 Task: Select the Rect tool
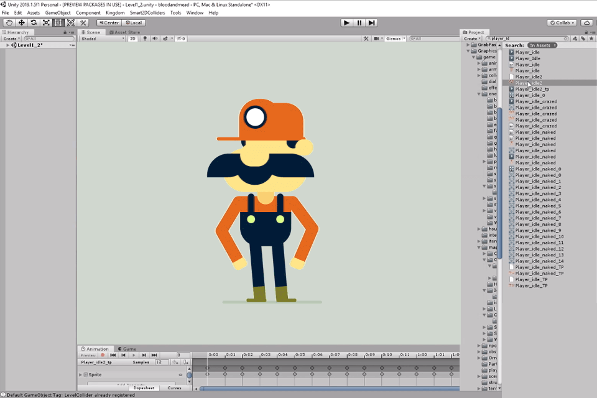click(x=58, y=22)
